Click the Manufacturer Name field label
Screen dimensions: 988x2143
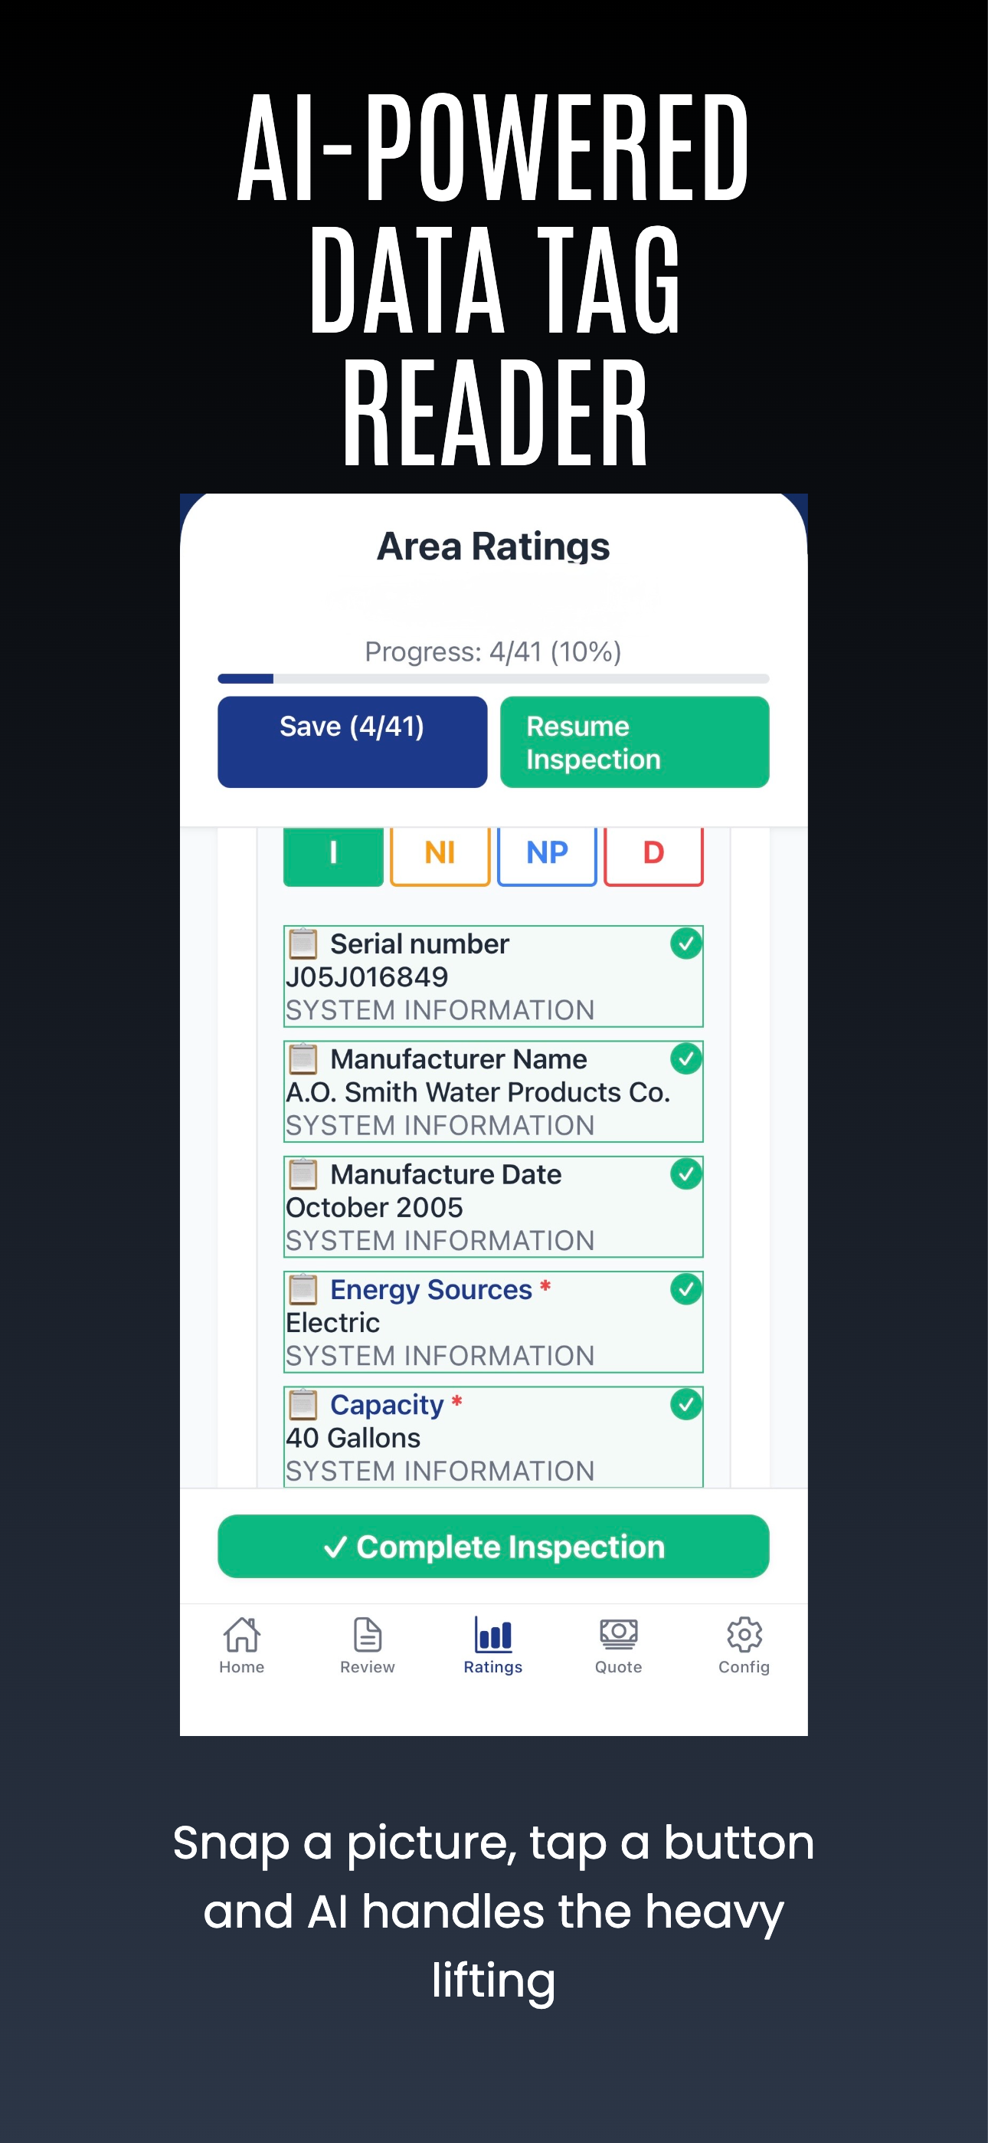pos(458,1058)
